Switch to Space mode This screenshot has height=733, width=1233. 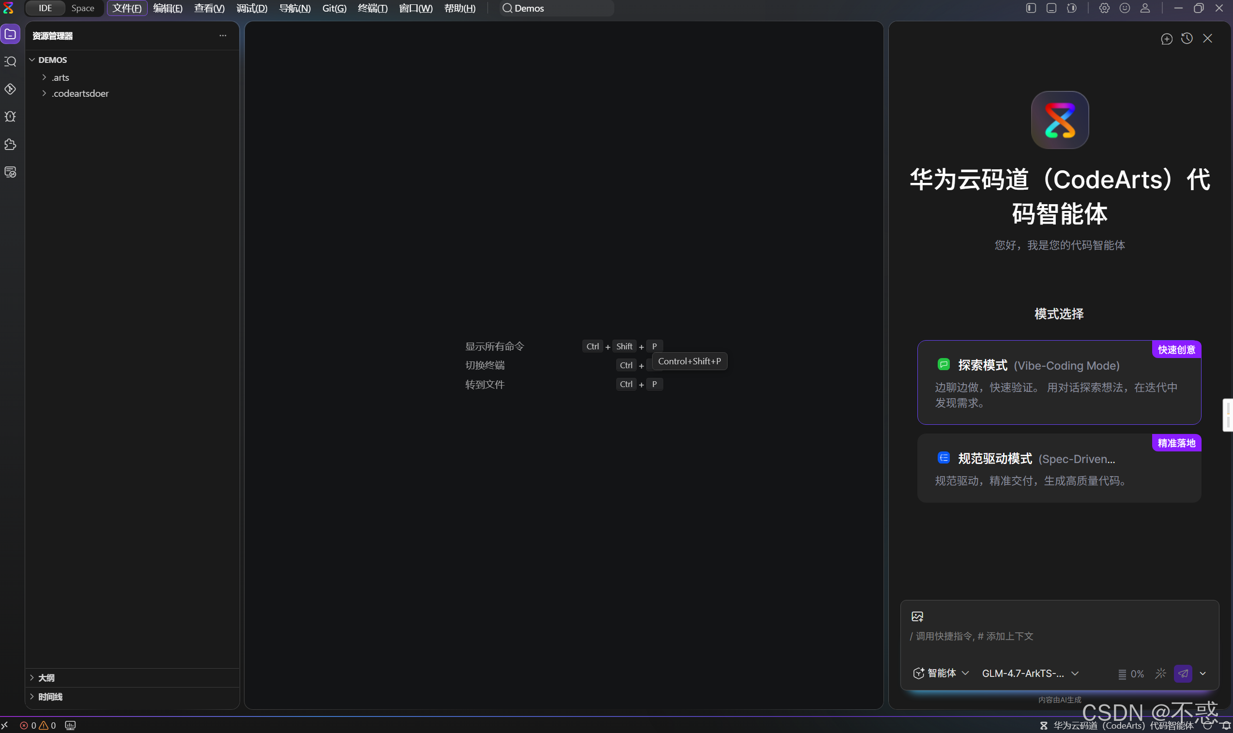point(82,8)
